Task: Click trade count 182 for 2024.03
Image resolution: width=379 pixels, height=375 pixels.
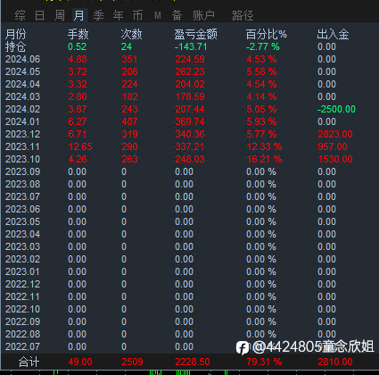Action: (x=129, y=96)
